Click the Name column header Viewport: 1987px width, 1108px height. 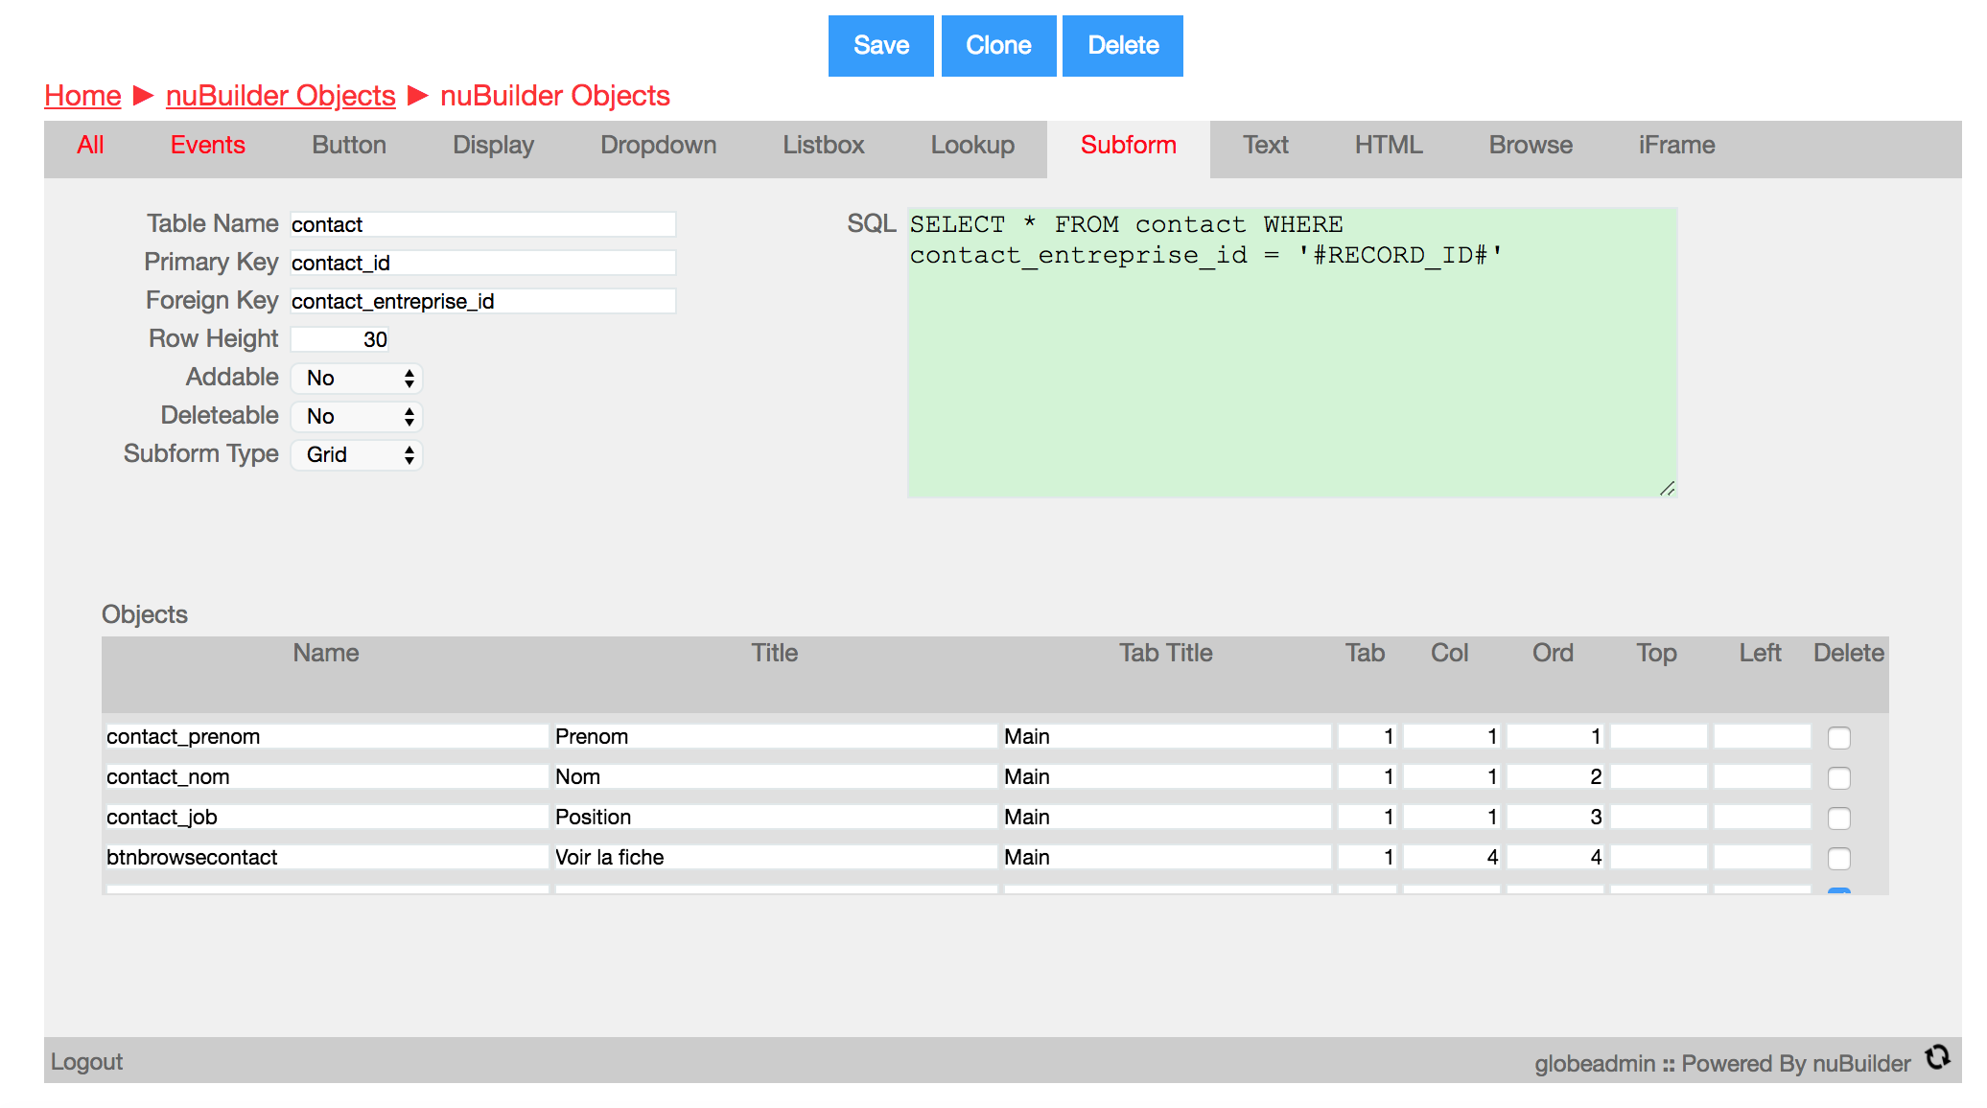[326, 653]
